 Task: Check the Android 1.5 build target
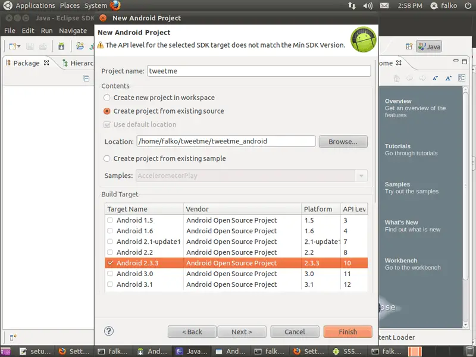(x=110, y=220)
